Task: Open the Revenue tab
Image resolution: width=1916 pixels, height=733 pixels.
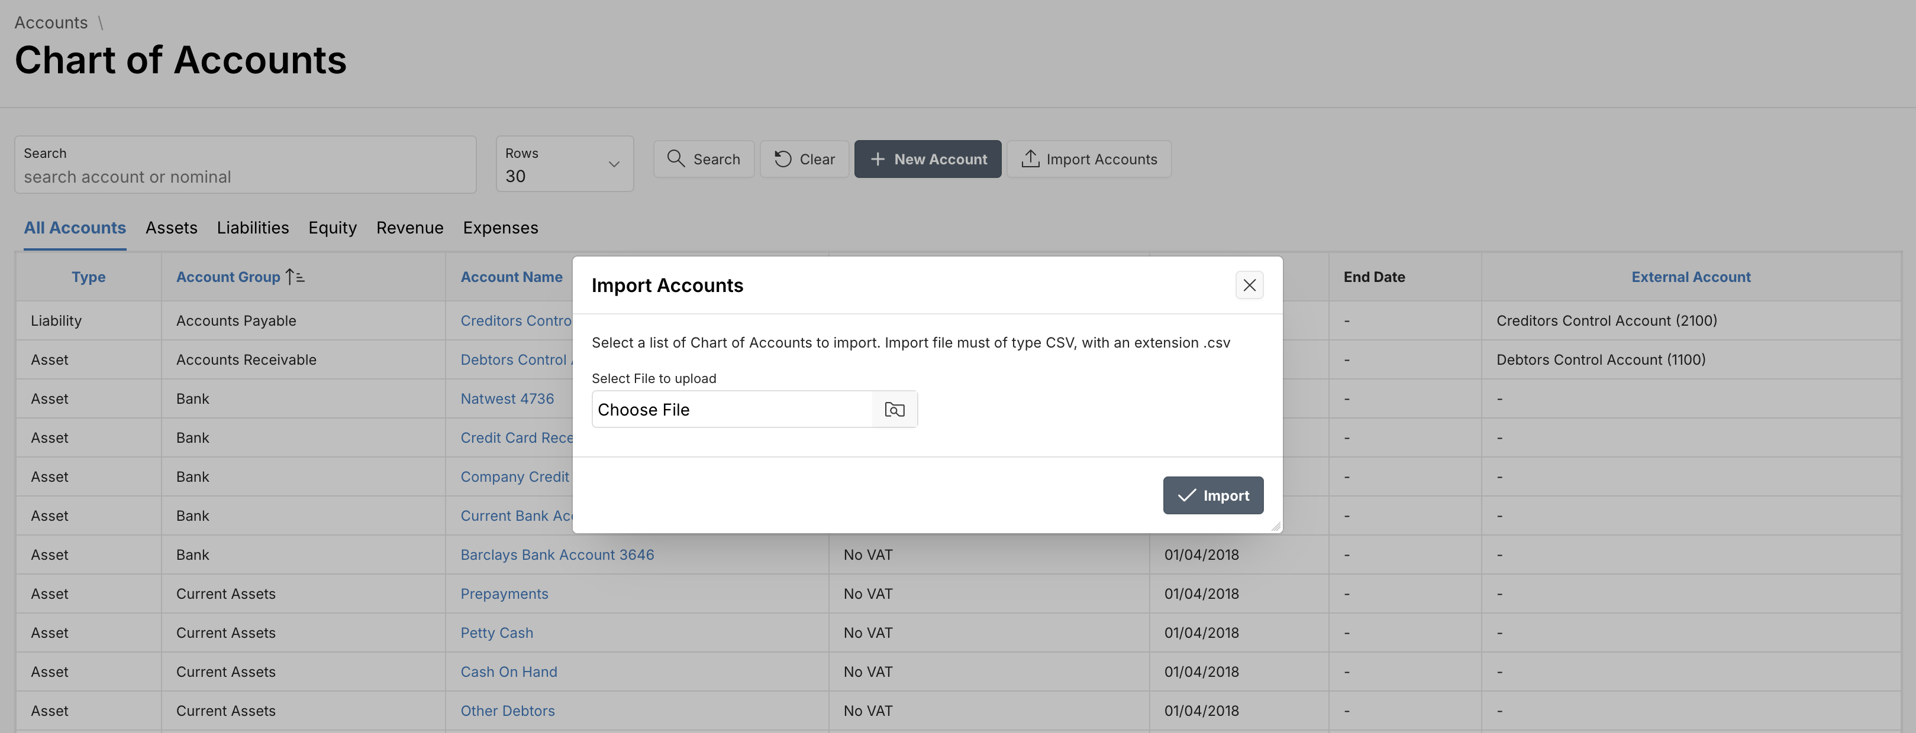Action: pos(410,228)
